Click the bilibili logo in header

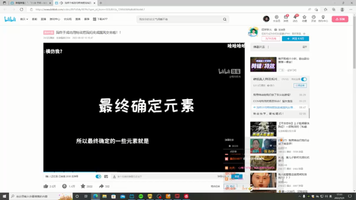(x=10, y=19)
